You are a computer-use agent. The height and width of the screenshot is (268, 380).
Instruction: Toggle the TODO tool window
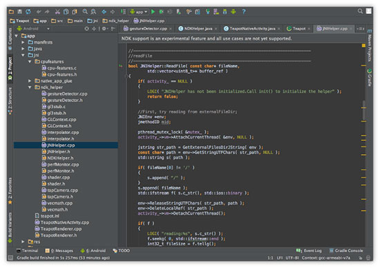click(122, 251)
